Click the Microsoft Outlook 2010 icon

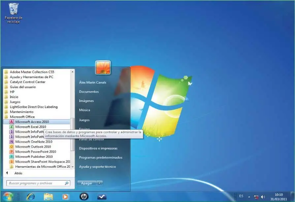coord(12,147)
